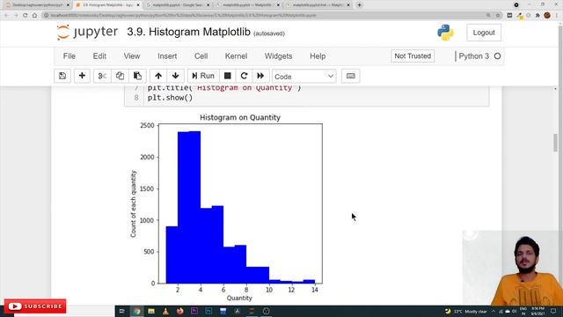Open the Kernel menu
Viewport: 563px width, 317px height.
(x=236, y=56)
